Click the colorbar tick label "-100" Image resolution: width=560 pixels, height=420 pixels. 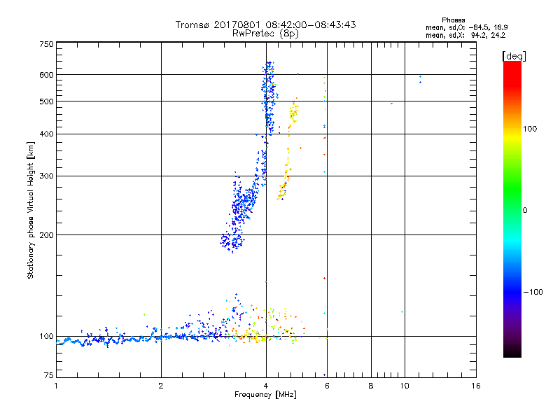click(x=533, y=292)
